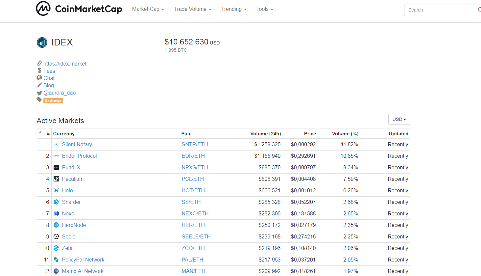This screenshot has width=481, height=276.
Task: Open the https://idex.market website link
Action: pos(65,64)
